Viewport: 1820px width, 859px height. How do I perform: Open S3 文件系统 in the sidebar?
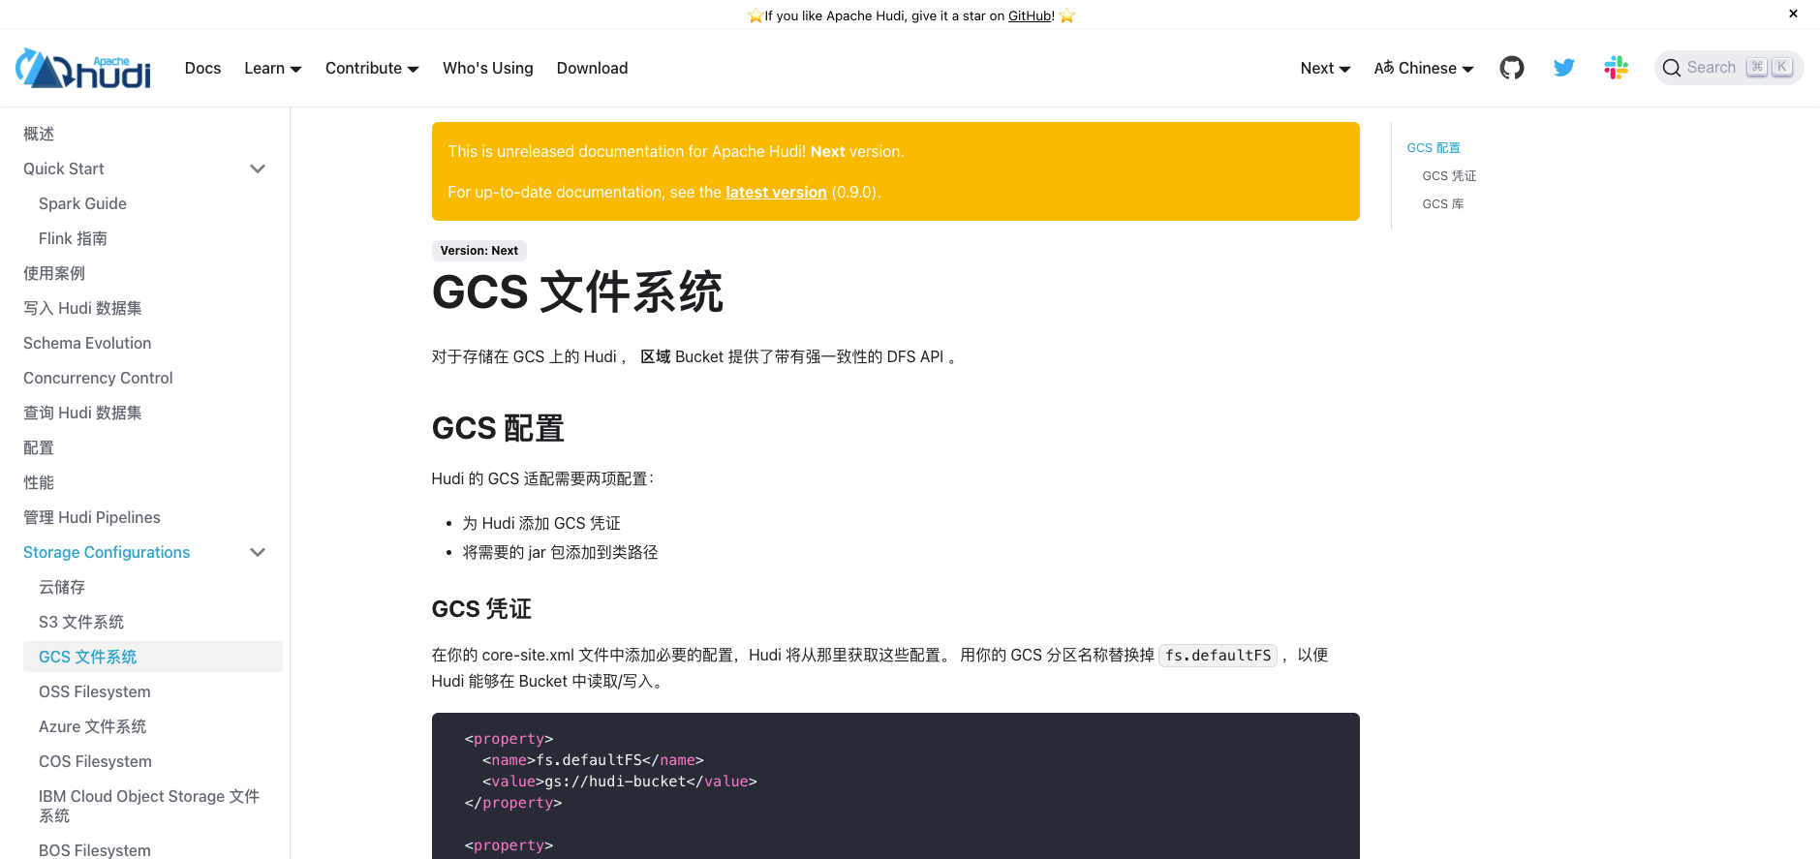coord(81,622)
